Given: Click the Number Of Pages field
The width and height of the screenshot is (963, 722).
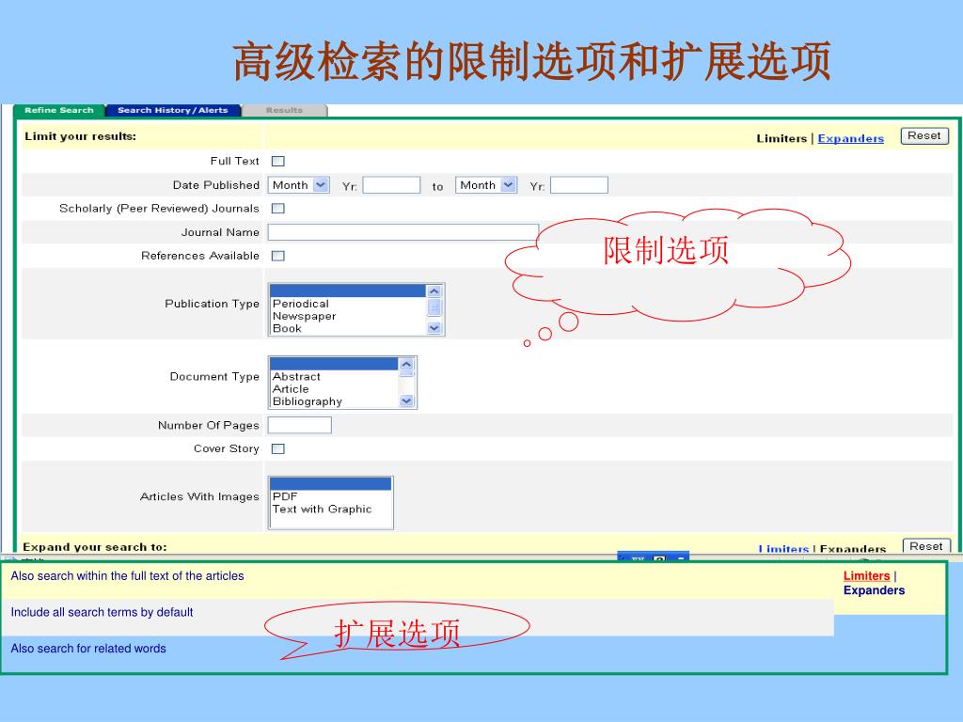Looking at the screenshot, I should (x=300, y=425).
